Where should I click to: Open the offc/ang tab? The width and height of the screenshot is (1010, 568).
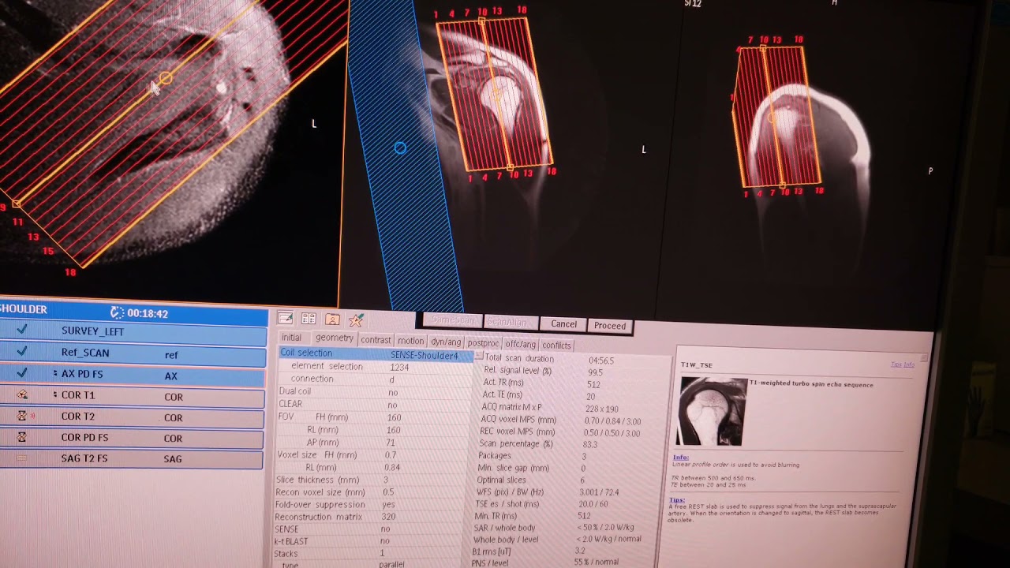click(x=520, y=344)
